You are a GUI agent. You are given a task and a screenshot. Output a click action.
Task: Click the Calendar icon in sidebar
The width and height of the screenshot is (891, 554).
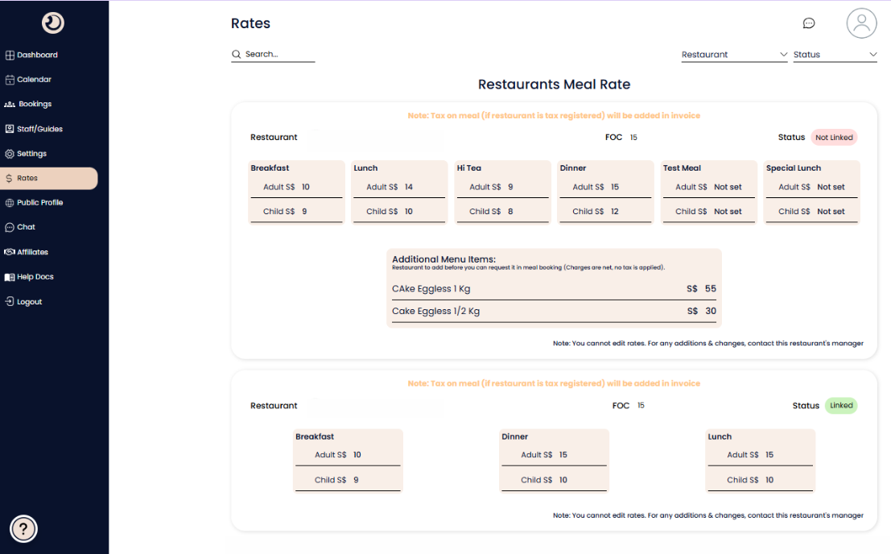tap(10, 80)
